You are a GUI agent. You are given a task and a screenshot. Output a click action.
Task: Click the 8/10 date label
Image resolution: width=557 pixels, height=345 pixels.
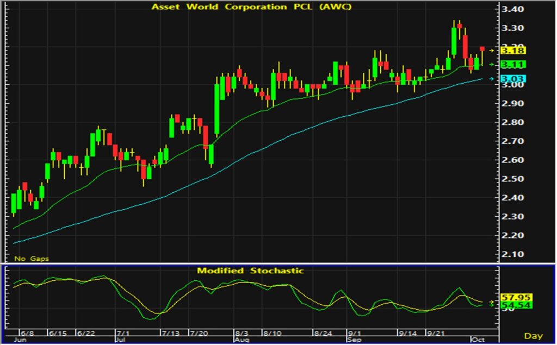pos(273,333)
